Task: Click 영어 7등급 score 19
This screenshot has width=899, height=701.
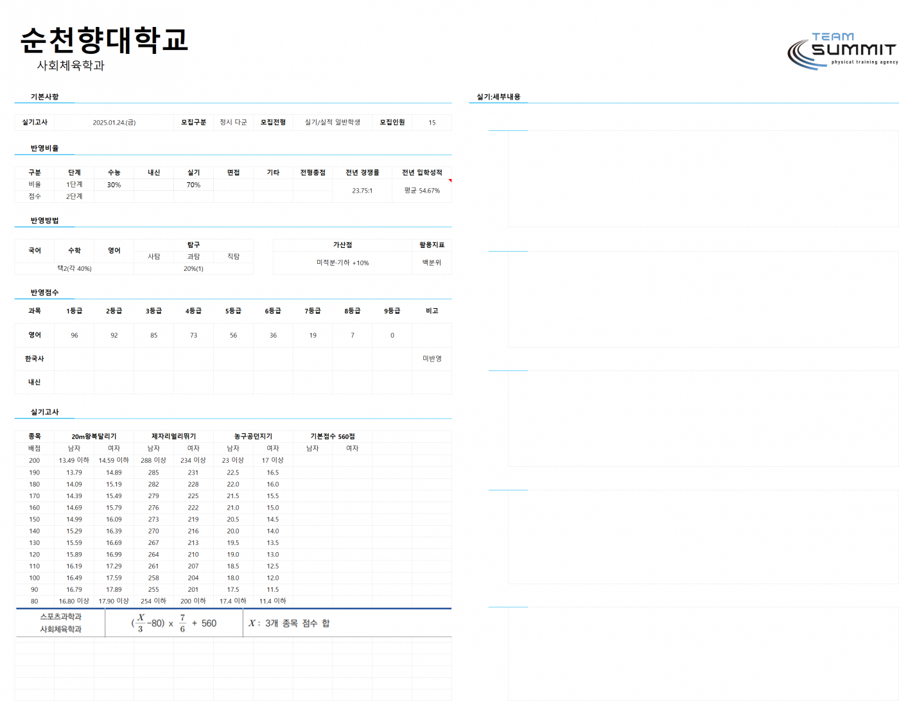Action: coord(313,336)
